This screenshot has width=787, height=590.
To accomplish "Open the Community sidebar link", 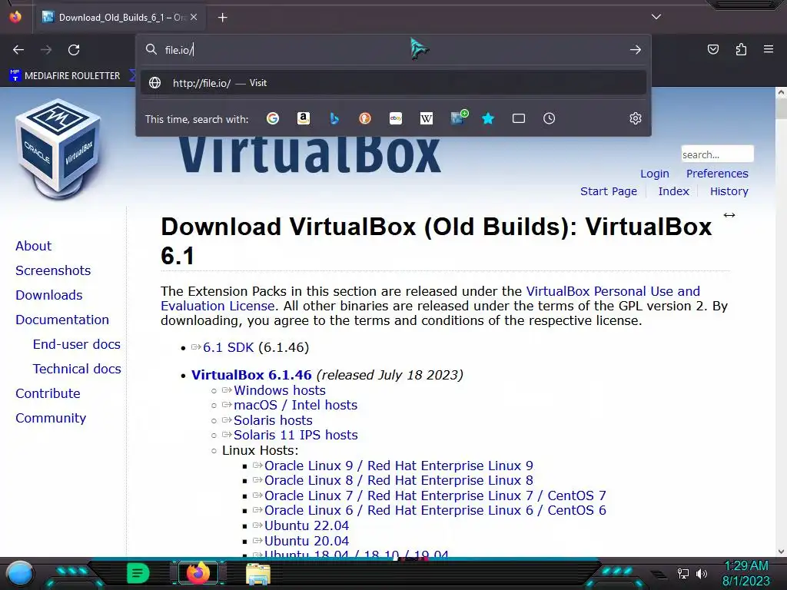I will point(51,418).
